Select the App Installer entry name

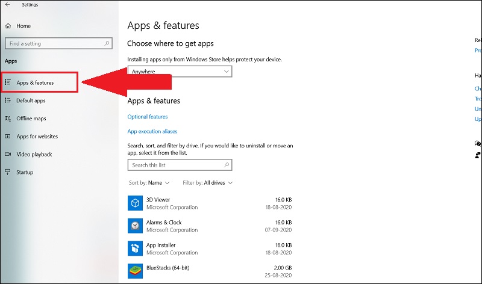(161, 245)
